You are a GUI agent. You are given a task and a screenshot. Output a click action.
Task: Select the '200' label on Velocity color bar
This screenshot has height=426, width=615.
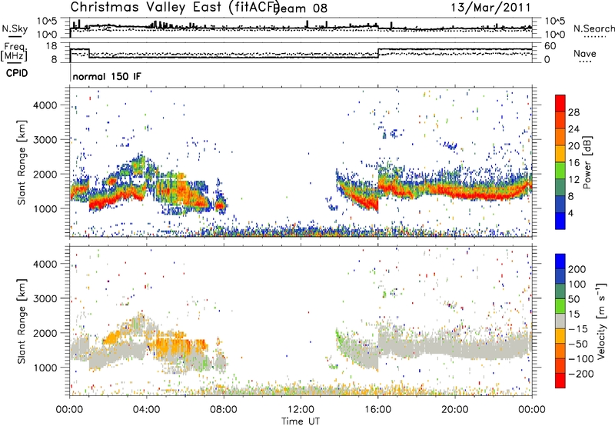(x=577, y=269)
